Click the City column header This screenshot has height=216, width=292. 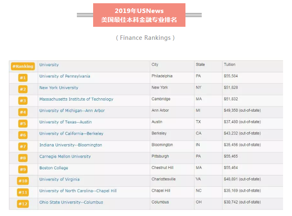155,65
